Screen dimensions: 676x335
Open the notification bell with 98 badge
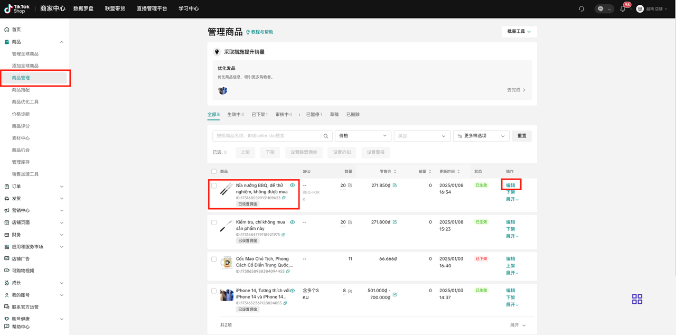click(x=623, y=8)
